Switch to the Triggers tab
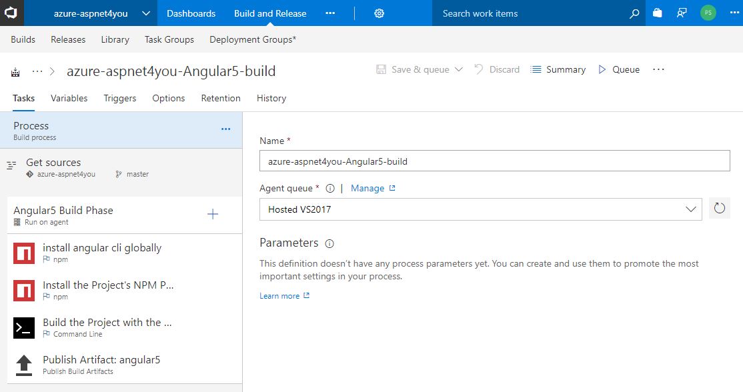Screen dimensions: 743x392 pyautogui.click(x=120, y=98)
